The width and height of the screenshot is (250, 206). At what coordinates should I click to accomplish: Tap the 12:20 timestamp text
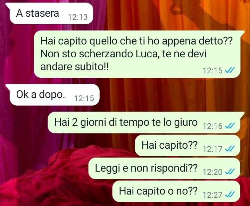pyautogui.click(x=212, y=172)
